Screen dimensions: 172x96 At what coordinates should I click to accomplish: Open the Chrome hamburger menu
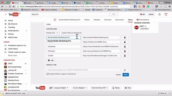tap(170, 6)
